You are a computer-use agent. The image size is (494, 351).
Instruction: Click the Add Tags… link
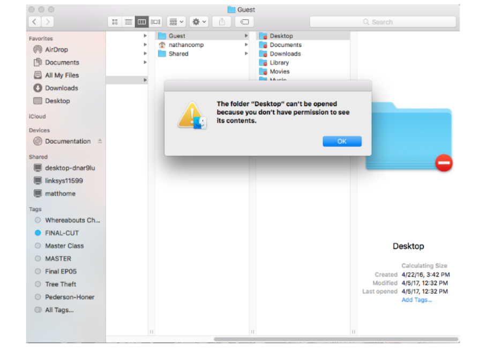click(x=416, y=300)
